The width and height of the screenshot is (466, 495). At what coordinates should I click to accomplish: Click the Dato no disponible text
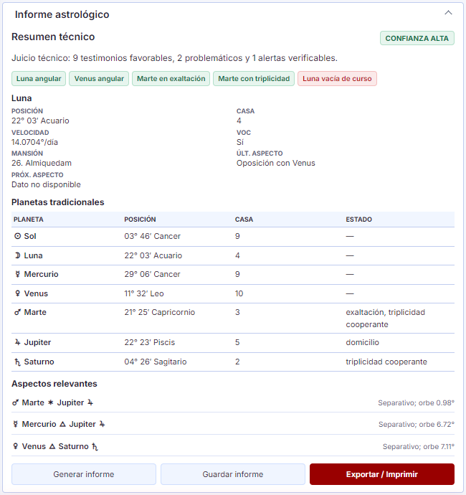point(46,184)
